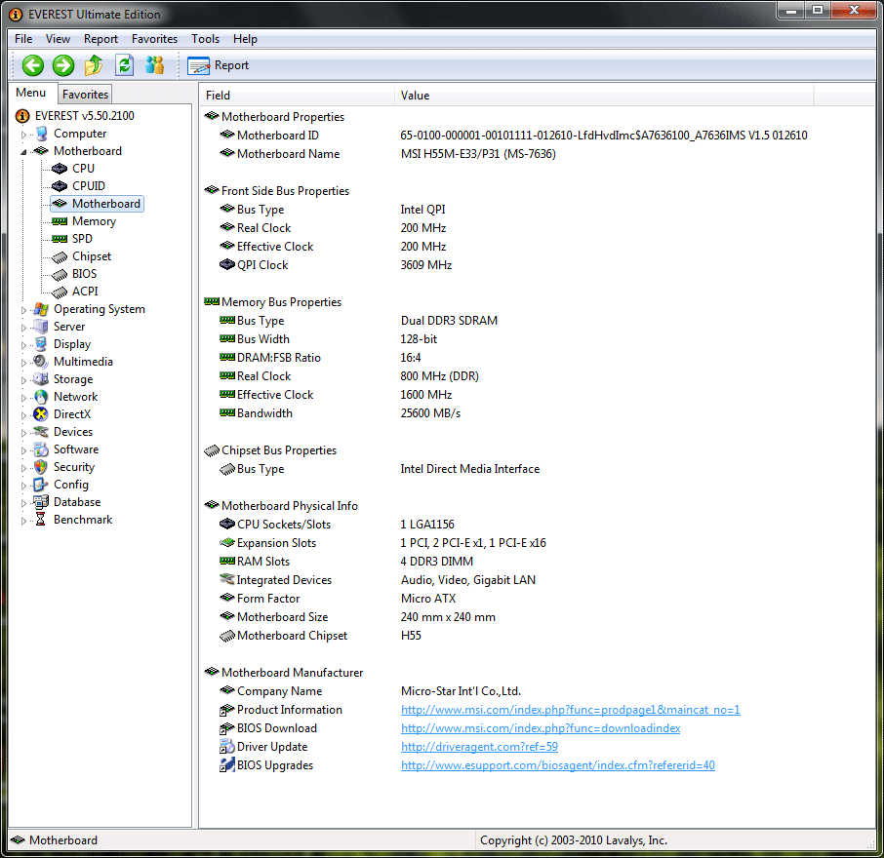Screen dimensions: 884x858
Task: Click the green Back arrow toolbar icon
Action: pos(33,65)
